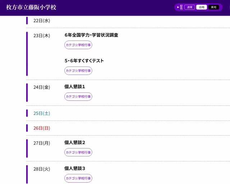This screenshot has height=184, width=230.
Task: Click the 枚方市立藤阪小学校 site title
Action: coord(31,8)
